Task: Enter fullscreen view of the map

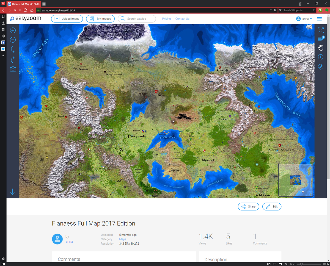Action: pos(321,30)
